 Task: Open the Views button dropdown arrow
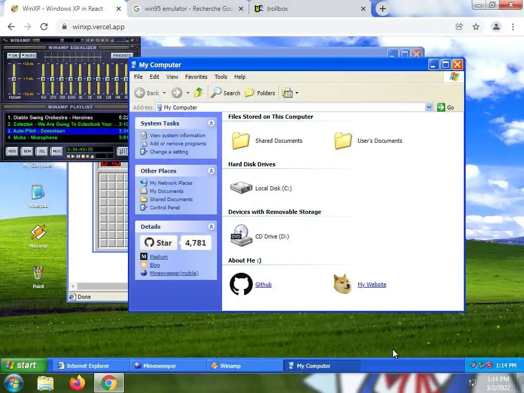tap(297, 93)
